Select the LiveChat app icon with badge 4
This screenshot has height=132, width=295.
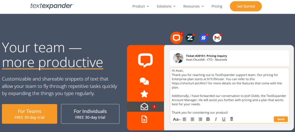(177, 38)
